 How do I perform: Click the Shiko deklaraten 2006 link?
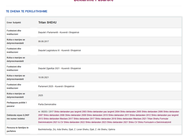pos(152,112)
